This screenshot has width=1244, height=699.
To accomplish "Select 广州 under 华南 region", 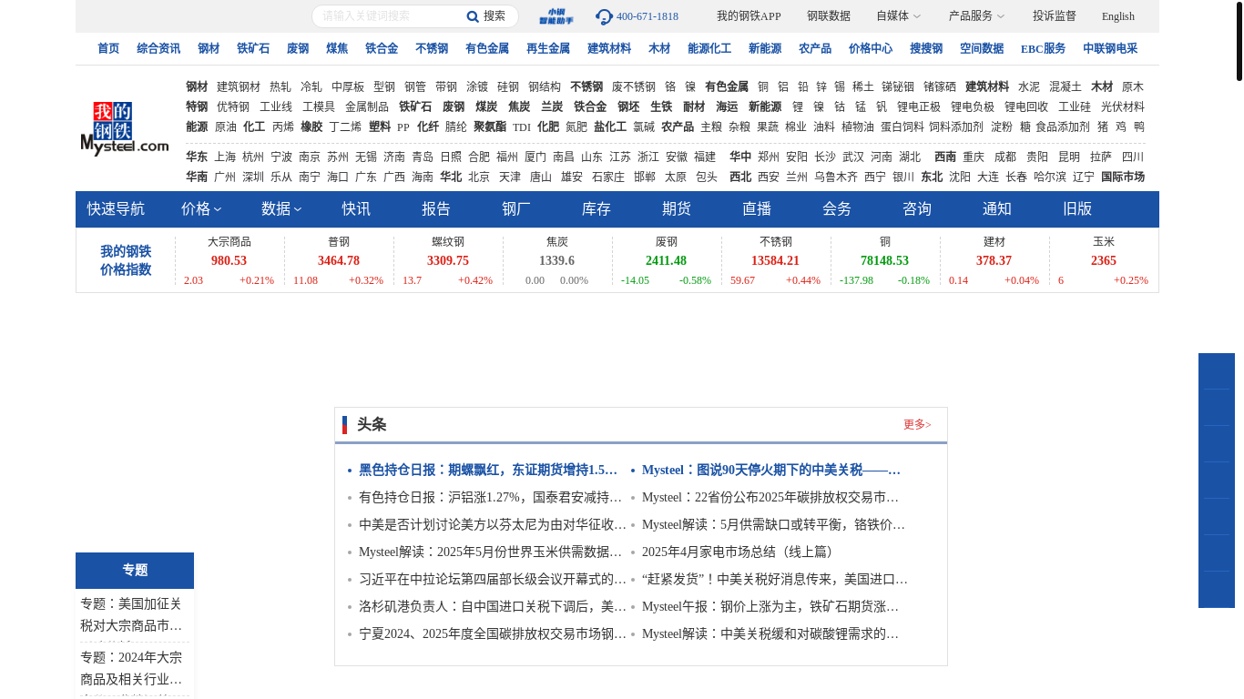I will click(x=225, y=177).
